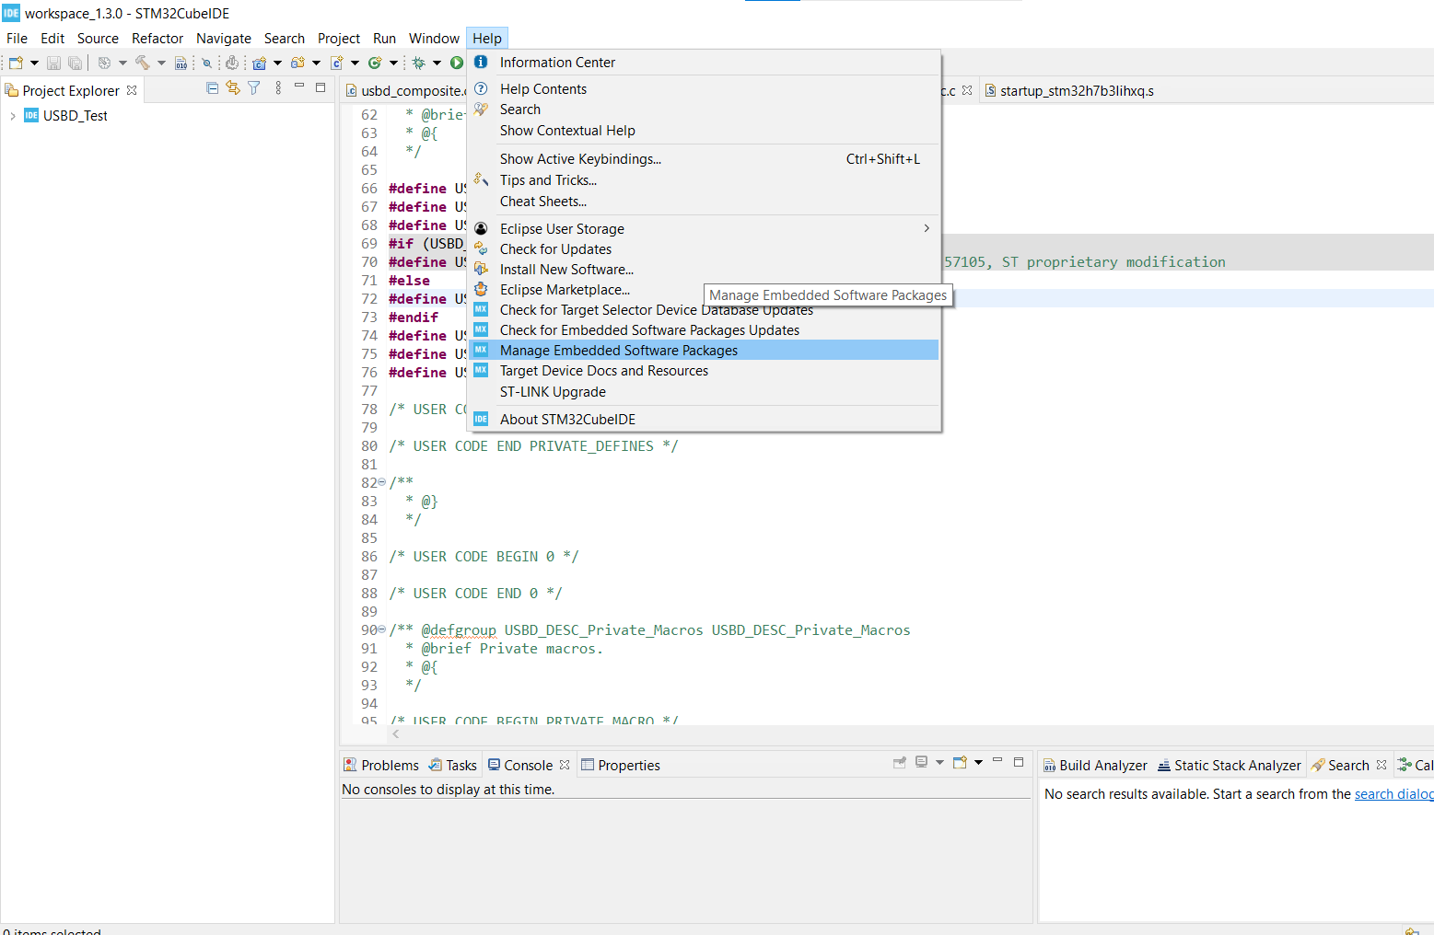Image resolution: width=1434 pixels, height=935 pixels.
Task: Open the Display Selected Console dropdown arrow
Action: coord(939,763)
